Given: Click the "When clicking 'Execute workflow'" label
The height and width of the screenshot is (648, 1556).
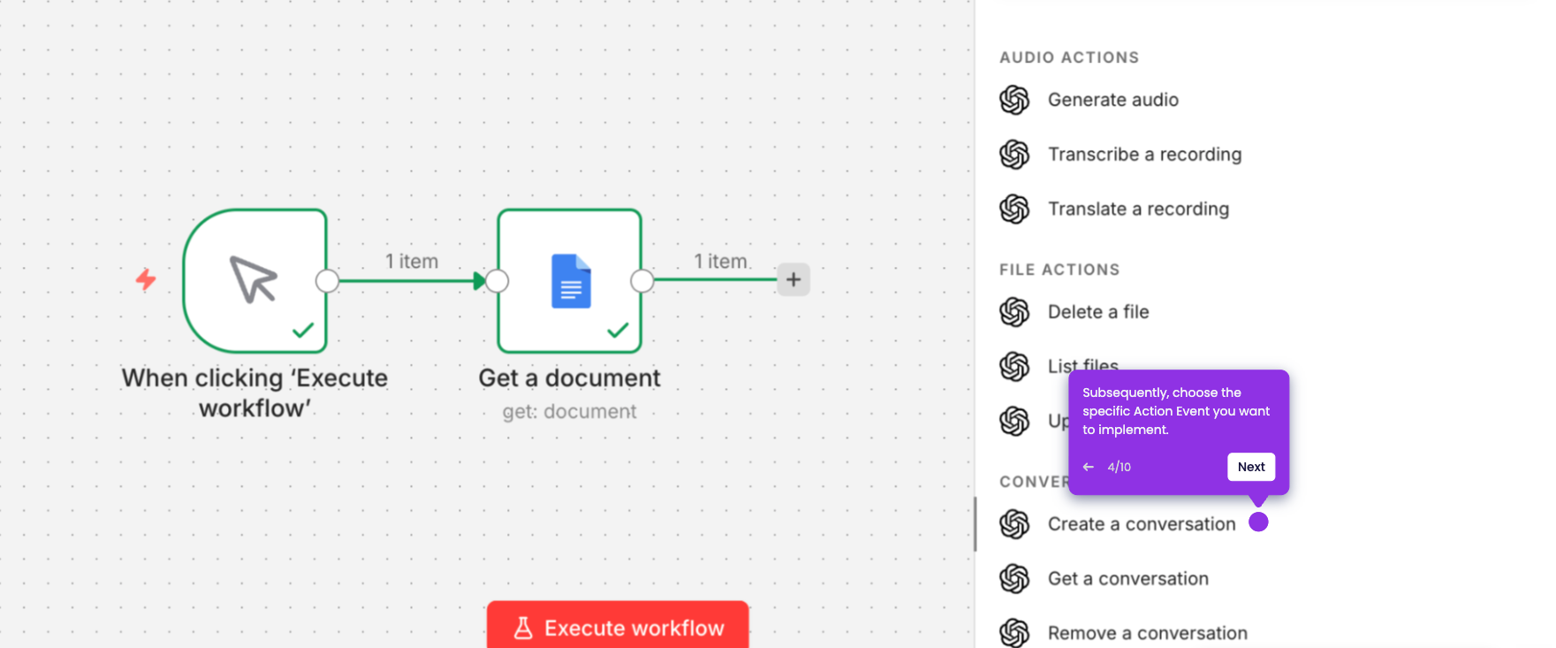Looking at the screenshot, I should point(254,393).
